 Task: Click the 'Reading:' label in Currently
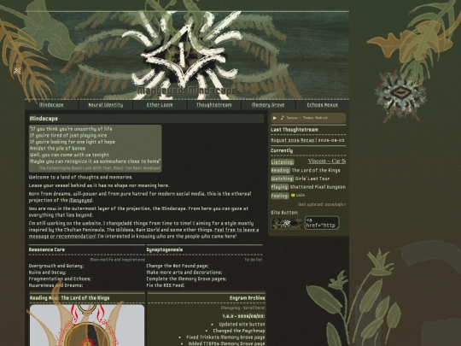pos(281,170)
